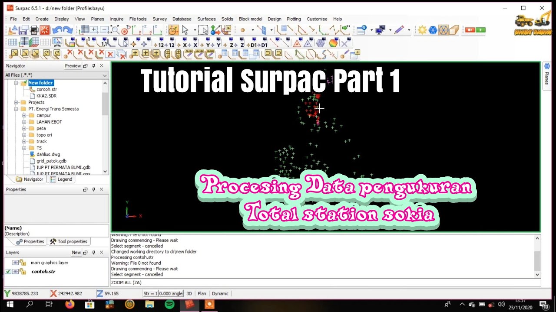Image resolution: width=556 pixels, height=312 pixels.
Task: Expand the Projects folder node
Action: pyautogui.click(x=16, y=102)
